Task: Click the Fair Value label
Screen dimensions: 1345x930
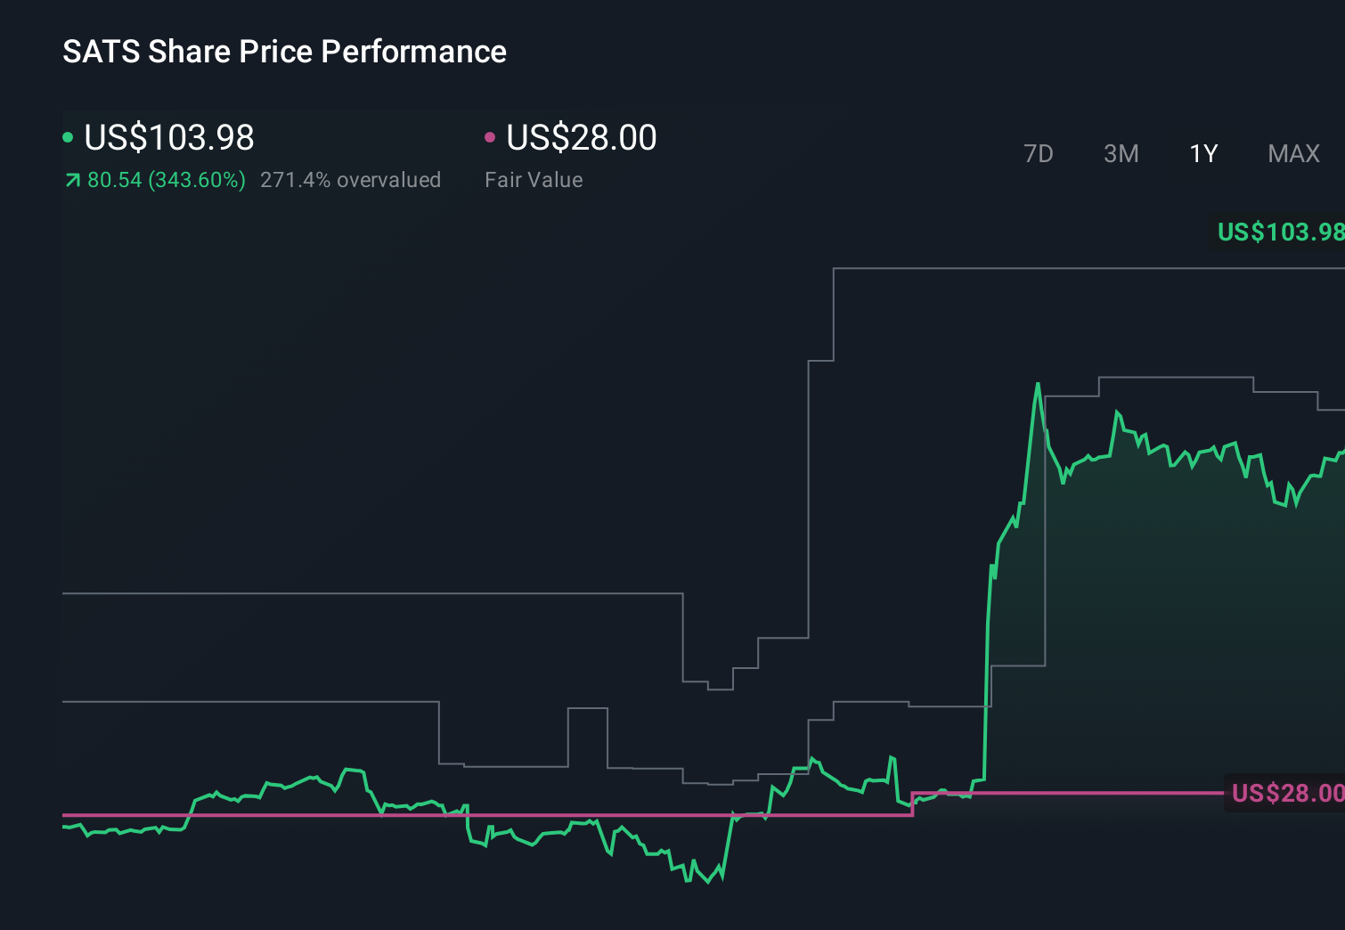Action: [x=534, y=180]
